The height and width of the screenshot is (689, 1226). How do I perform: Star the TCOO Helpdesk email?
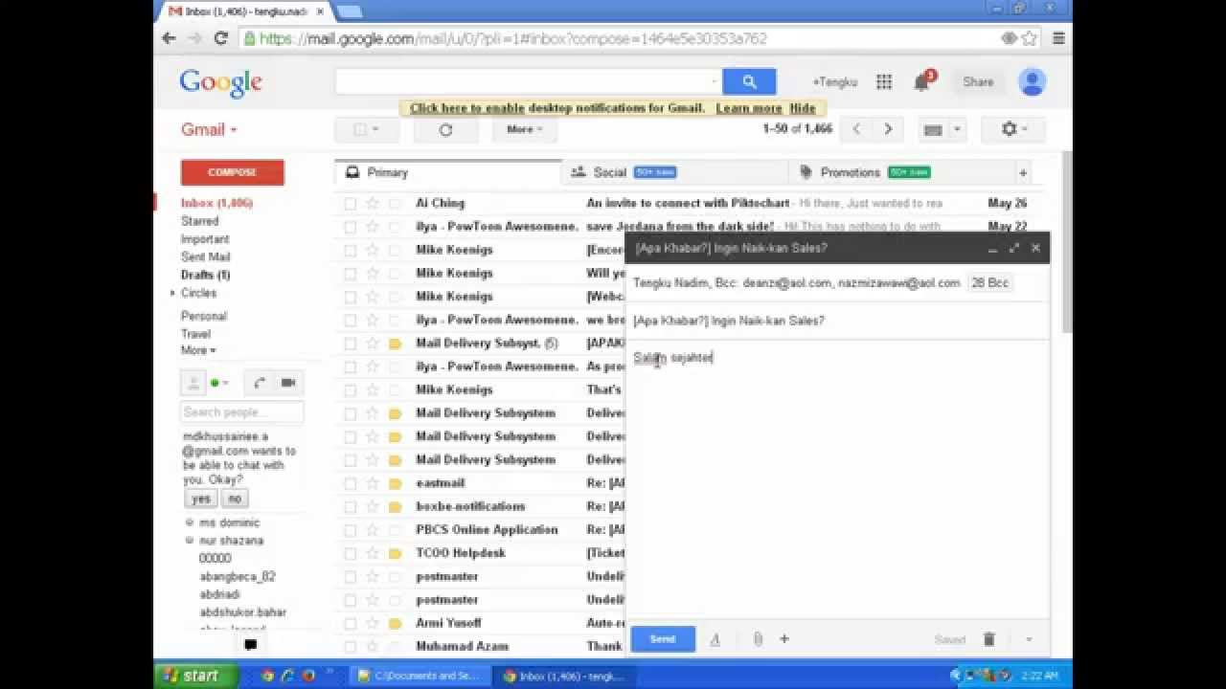(373, 553)
